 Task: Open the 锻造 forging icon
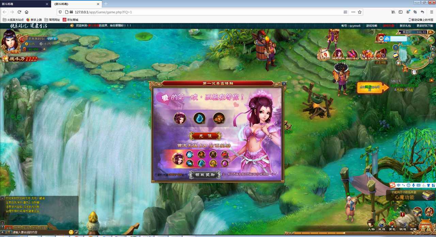[403, 223]
